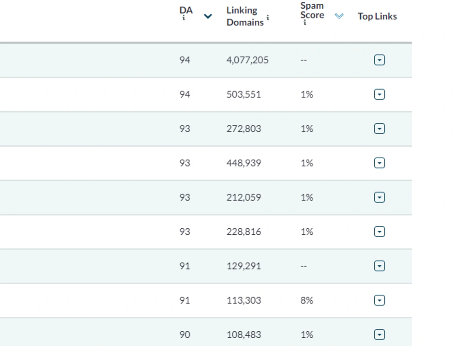
Task: Expand Top Links for the 113,303 row
Action: (x=379, y=300)
